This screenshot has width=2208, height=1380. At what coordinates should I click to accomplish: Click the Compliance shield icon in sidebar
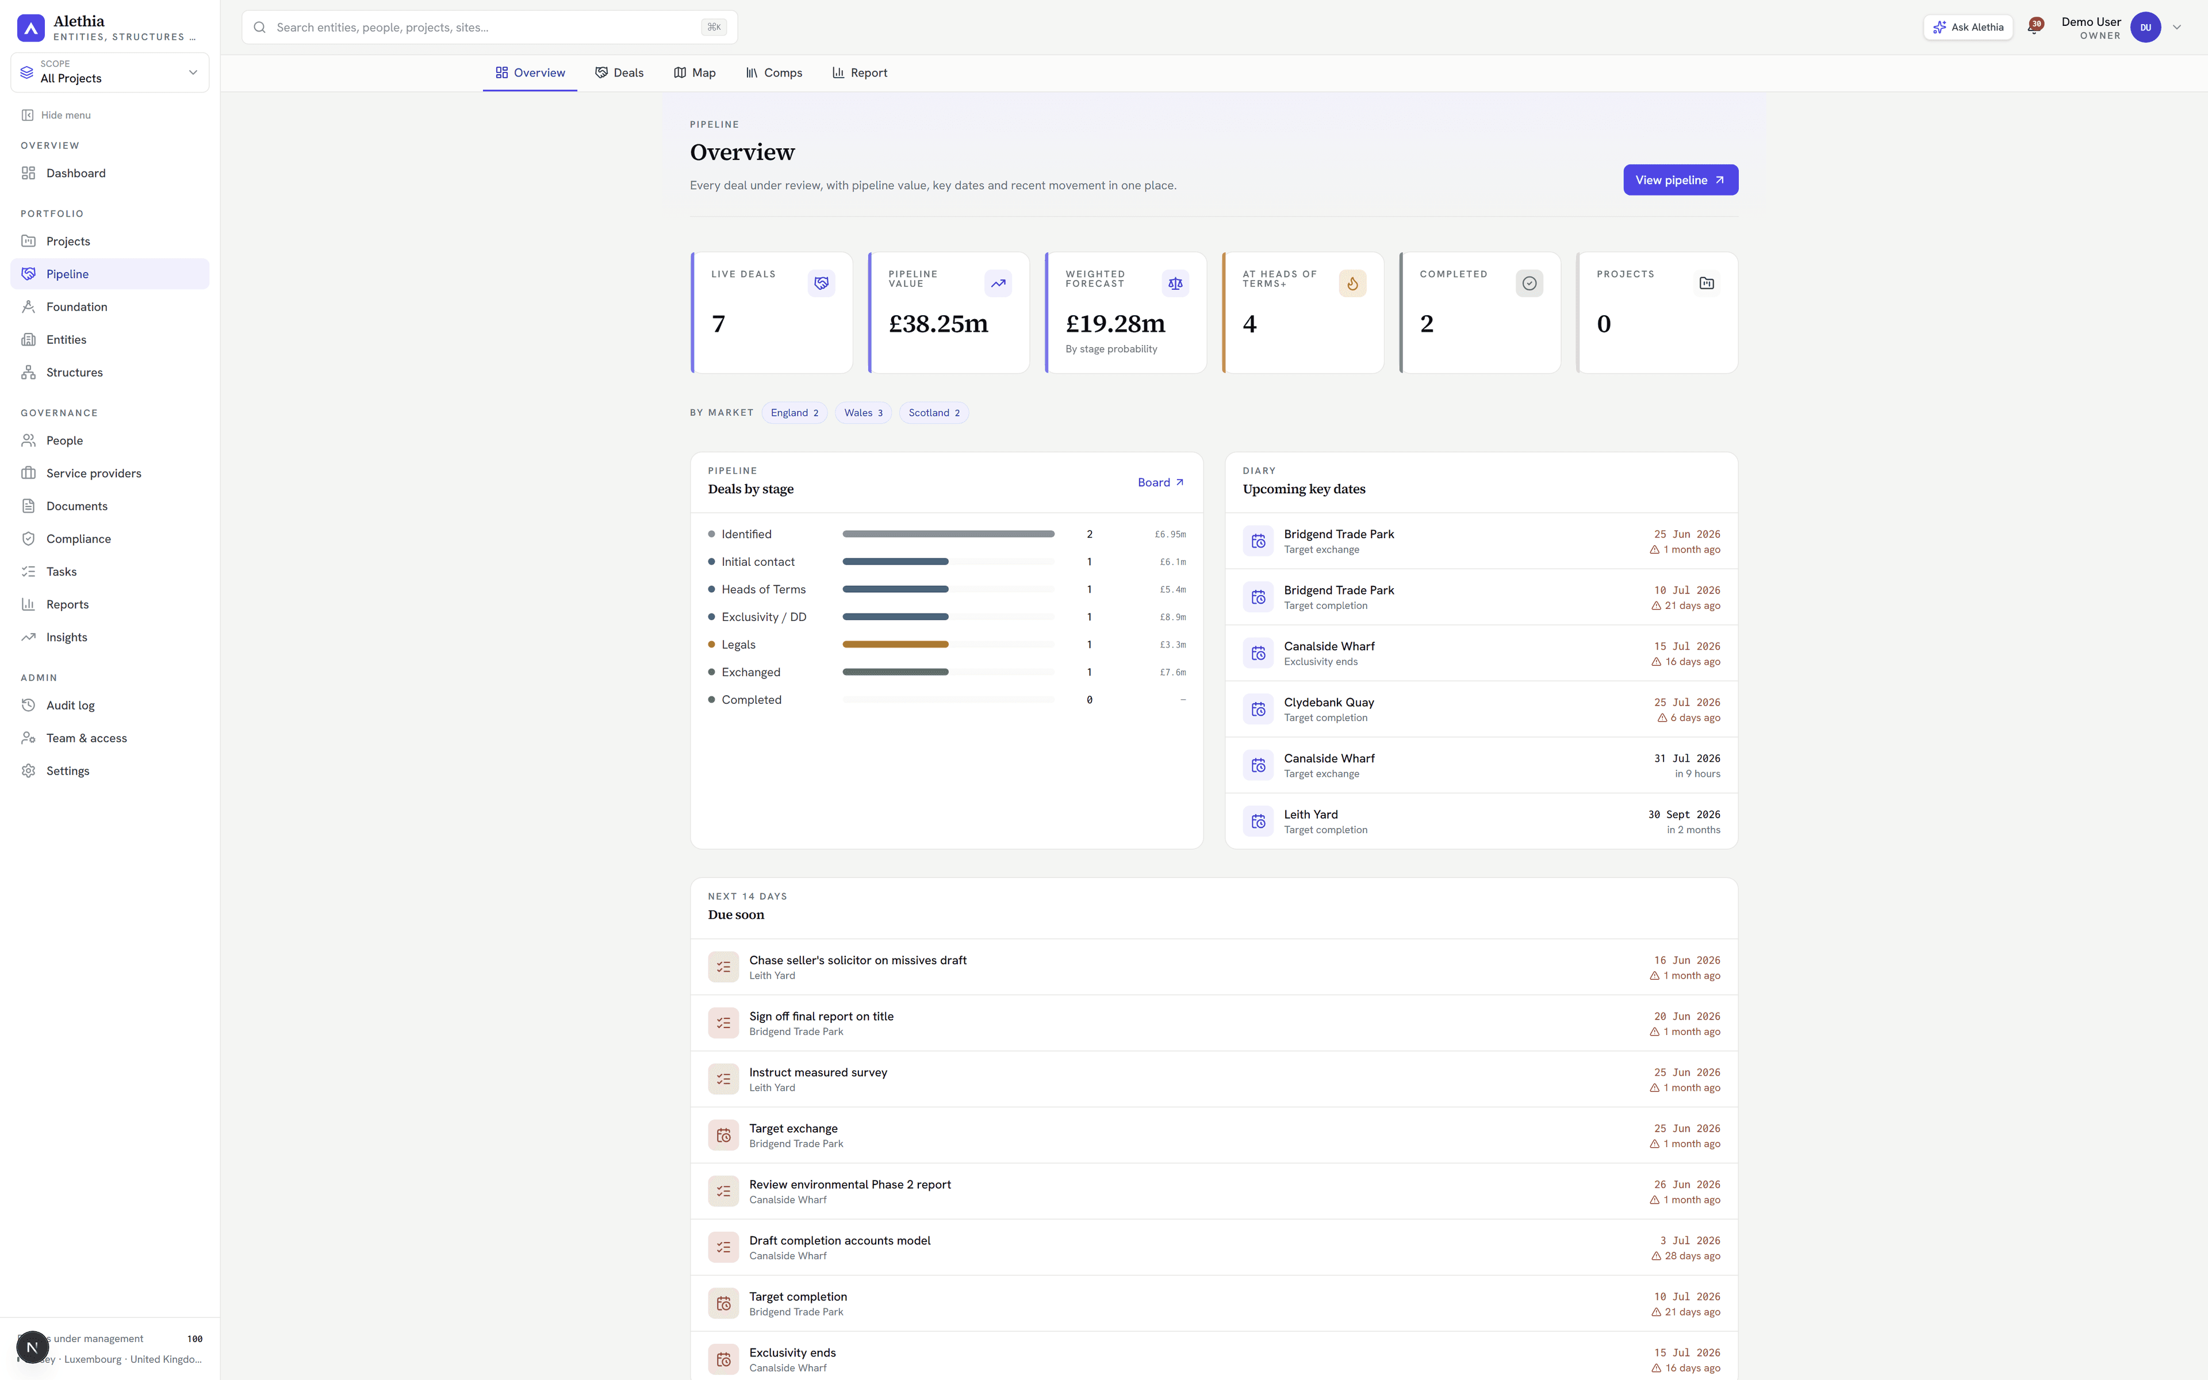[28, 539]
